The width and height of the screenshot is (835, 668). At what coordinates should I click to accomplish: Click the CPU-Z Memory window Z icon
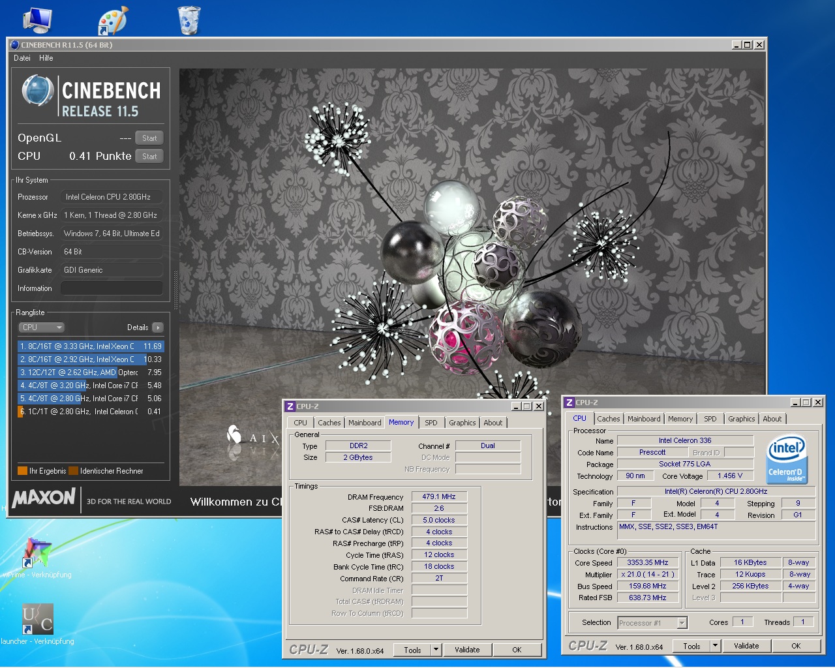pyautogui.click(x=290, y=406)
